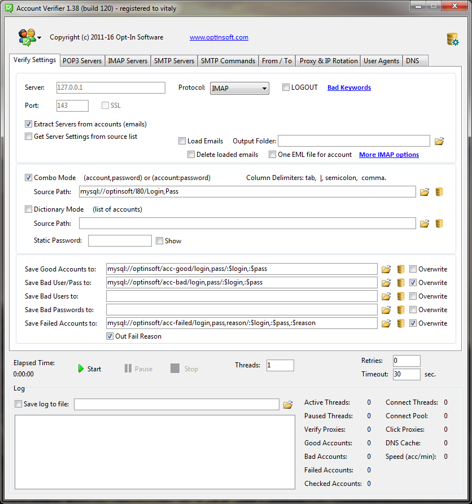Image resolution: width=472 pixels, height=504 pixels.
Task: Expand the arrow next to users icon
Action: click(40, 38)
